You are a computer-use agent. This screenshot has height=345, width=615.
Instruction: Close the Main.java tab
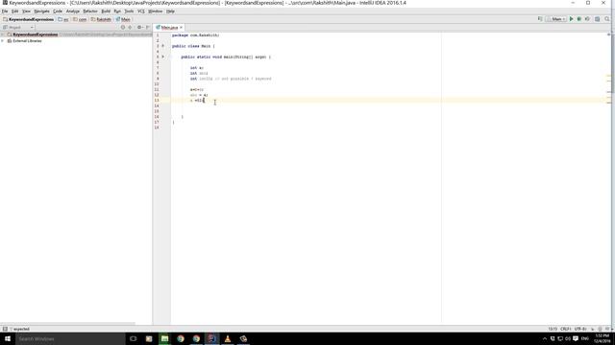(182, 28)
